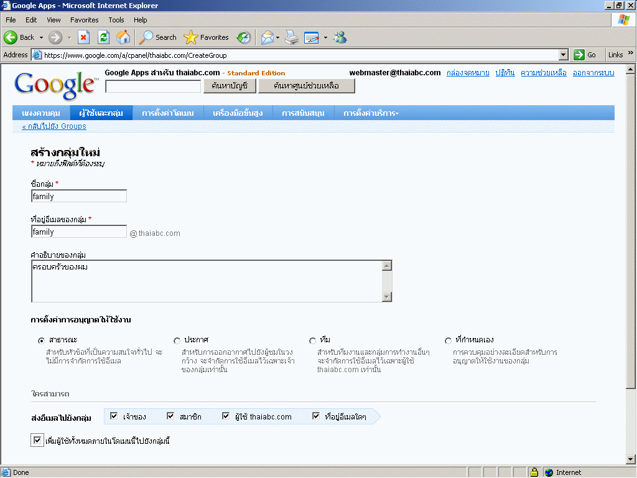Open the Favorites menu
Screen dimensions: 637x478
coord(84,20)
